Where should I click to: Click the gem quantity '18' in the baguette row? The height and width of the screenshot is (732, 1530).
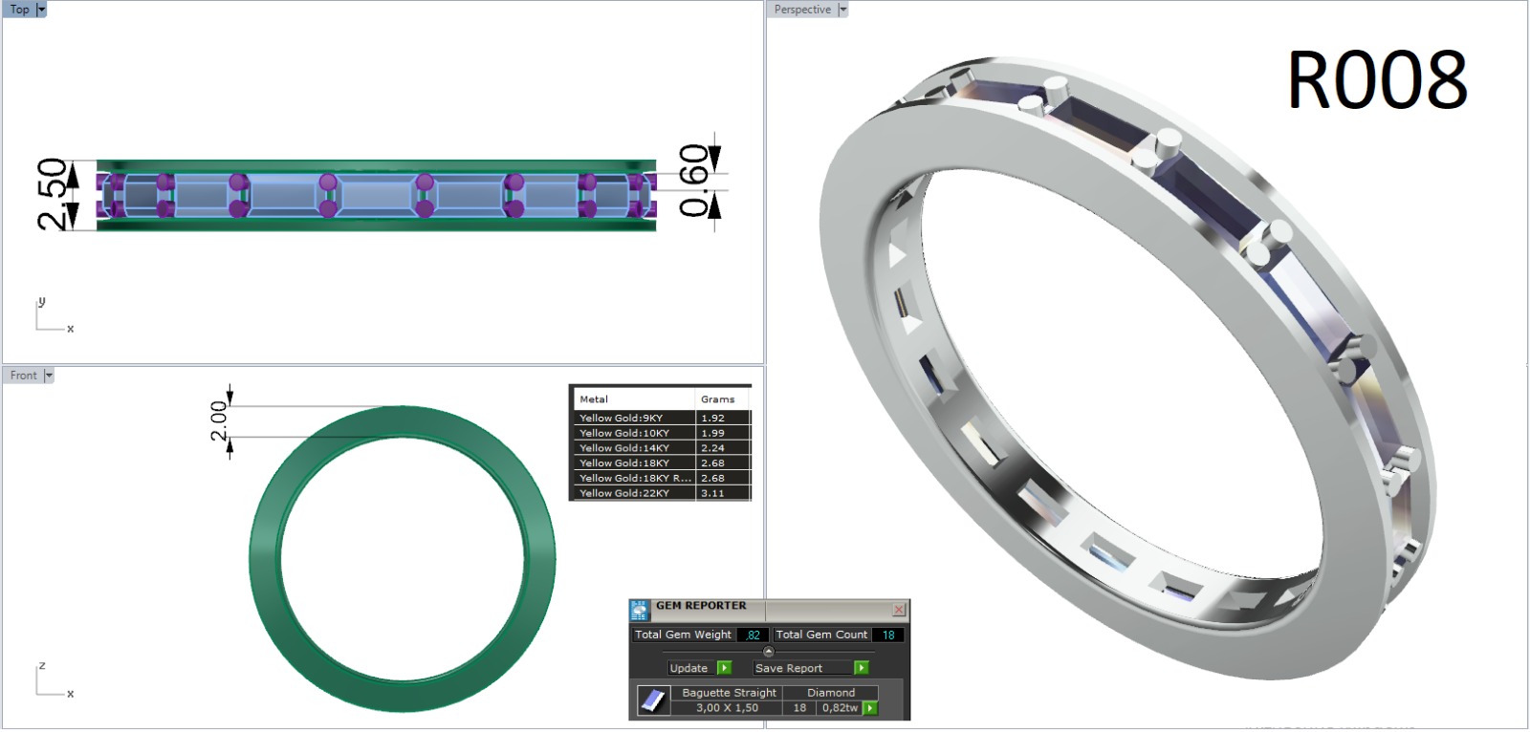[799, 708]
